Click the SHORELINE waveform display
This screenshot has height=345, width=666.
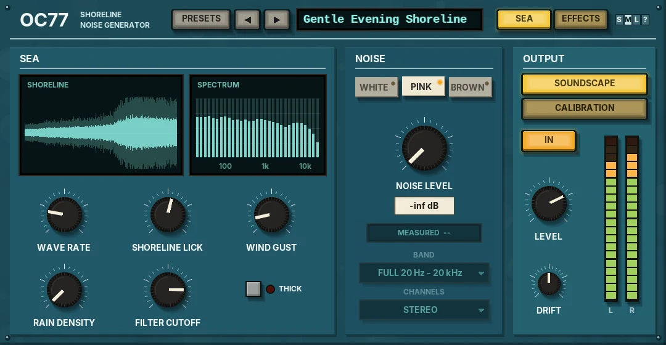[101, 125]
